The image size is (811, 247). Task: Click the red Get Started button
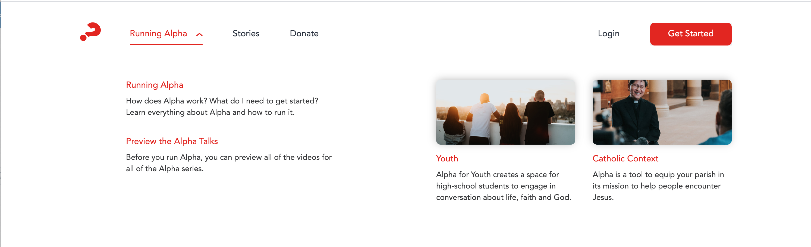(x=691, y=34)
